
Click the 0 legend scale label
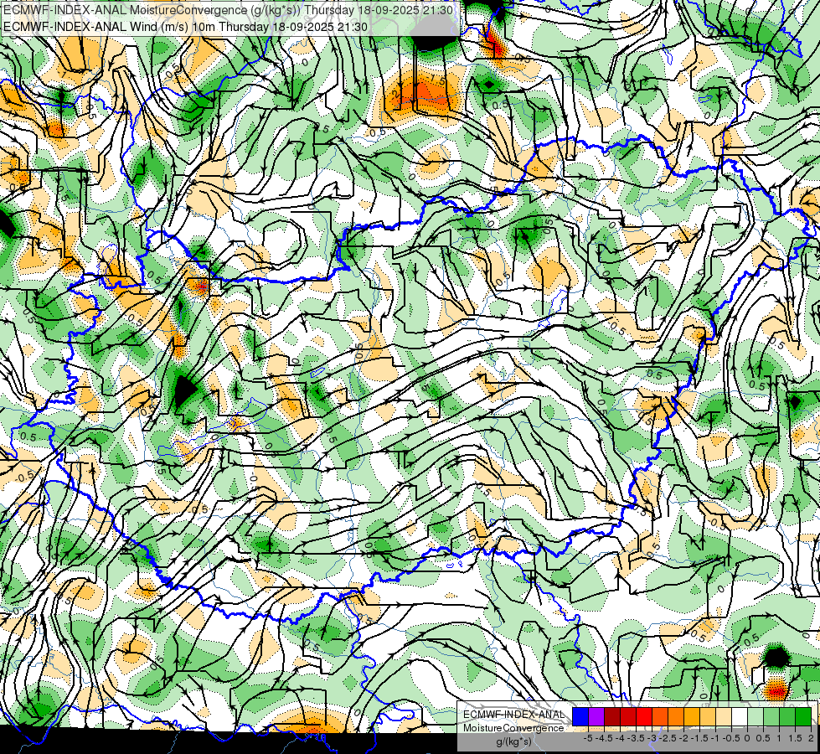(747, 738)
